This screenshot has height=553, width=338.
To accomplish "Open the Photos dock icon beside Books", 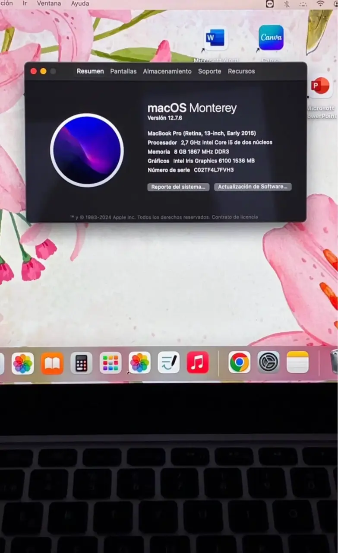I will [x=23, y=363].
